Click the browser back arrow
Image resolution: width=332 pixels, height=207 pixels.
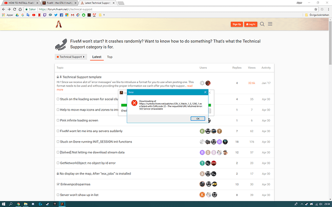3,9
